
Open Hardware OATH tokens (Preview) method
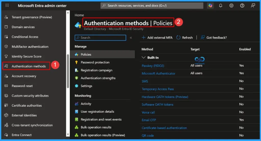tap(165, 97)
